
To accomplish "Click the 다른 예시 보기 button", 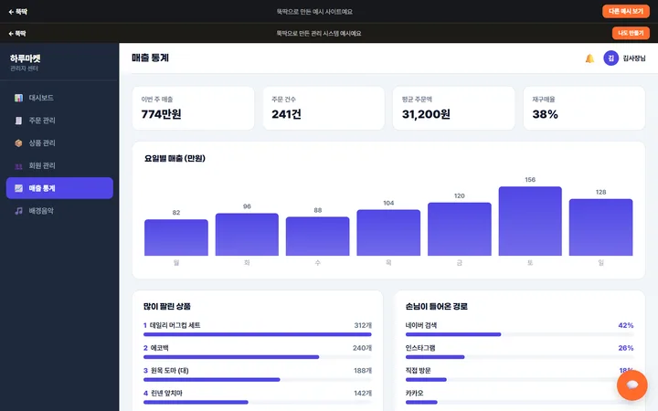I will coord(626,11).
